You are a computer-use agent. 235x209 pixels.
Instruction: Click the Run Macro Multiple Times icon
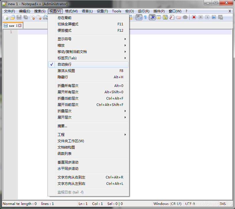[x=214, y=17]
